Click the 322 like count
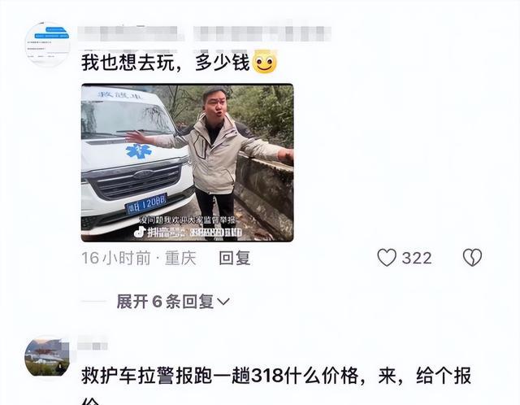The image size is (520, 405). [x=417, y=258]
